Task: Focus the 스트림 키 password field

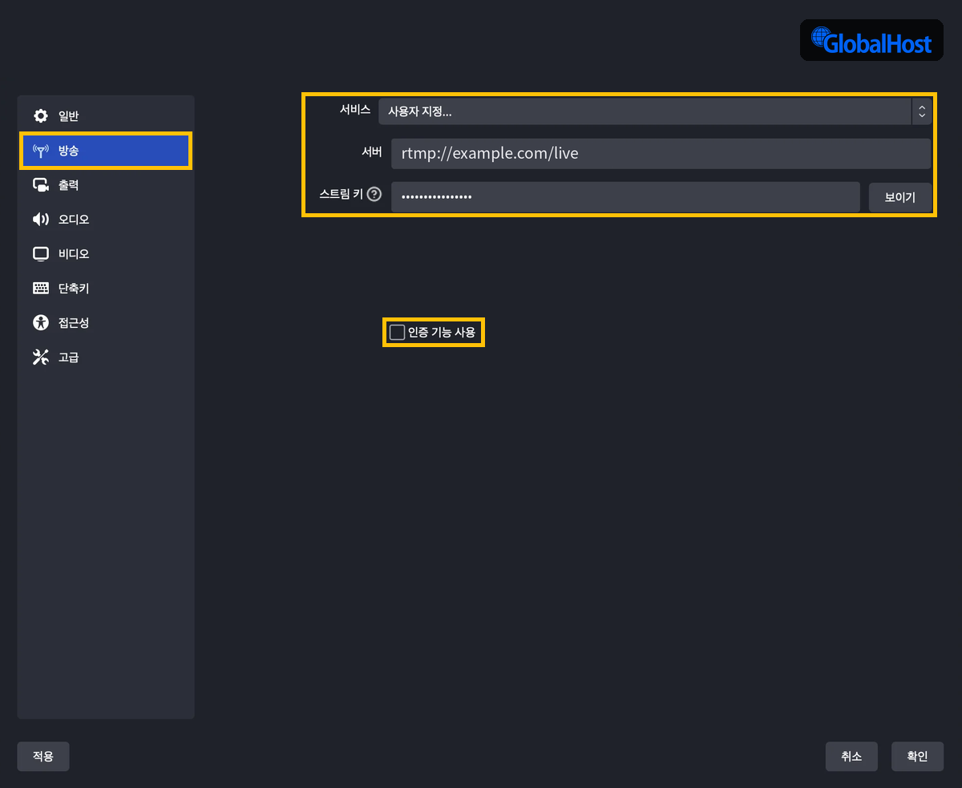Action: tap(625, 197)
